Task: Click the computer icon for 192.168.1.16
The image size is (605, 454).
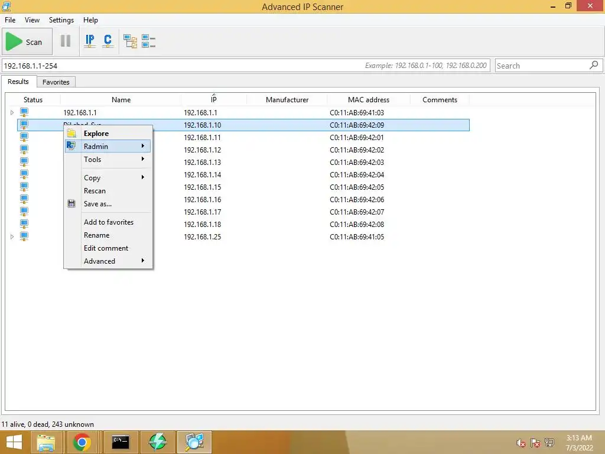Action: [24, 200]
